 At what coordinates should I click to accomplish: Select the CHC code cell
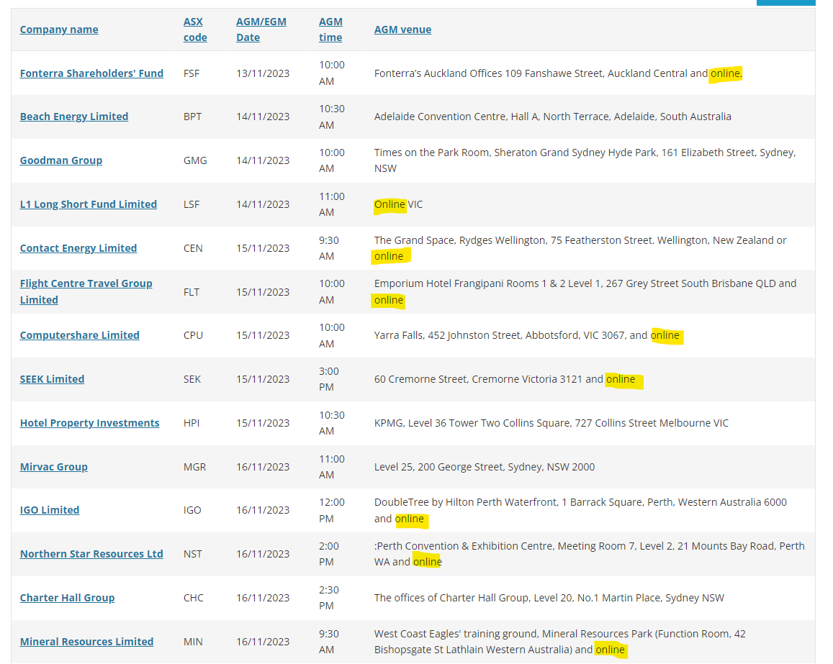(x=194, y=599)
